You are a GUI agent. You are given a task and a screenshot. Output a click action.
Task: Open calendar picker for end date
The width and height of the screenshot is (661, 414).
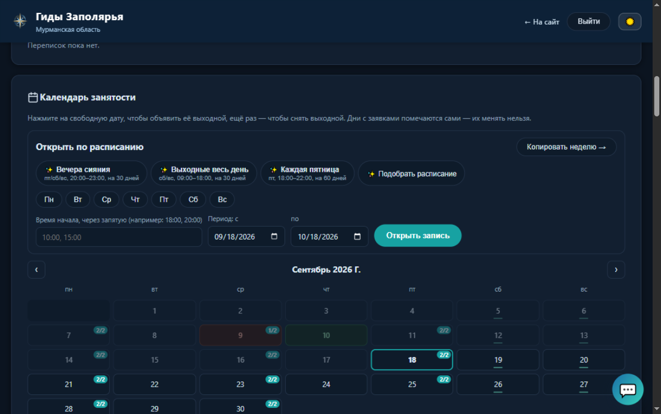(357, 236)
